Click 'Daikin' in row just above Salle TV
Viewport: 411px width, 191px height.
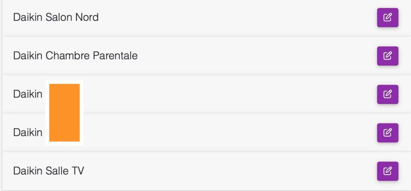[28, 132]
